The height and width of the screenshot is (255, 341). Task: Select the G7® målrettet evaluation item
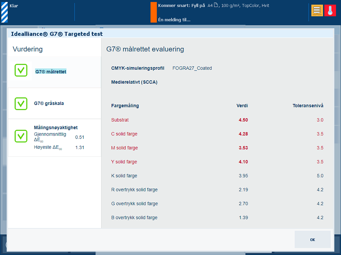pos(51,72)
